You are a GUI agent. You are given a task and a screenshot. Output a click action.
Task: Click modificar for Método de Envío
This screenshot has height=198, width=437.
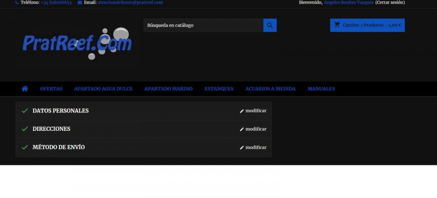tap(253, 147)
